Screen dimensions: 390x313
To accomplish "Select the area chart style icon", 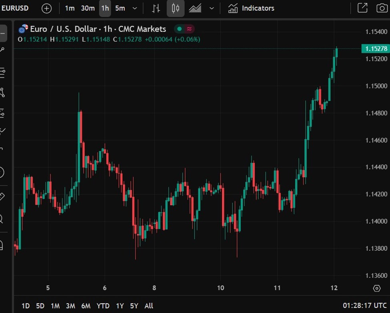I will coord(195,8).
